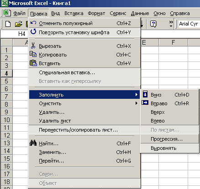Choose Перейти... in the menu
Screen dimensions: 200x189
coord(84,161)
